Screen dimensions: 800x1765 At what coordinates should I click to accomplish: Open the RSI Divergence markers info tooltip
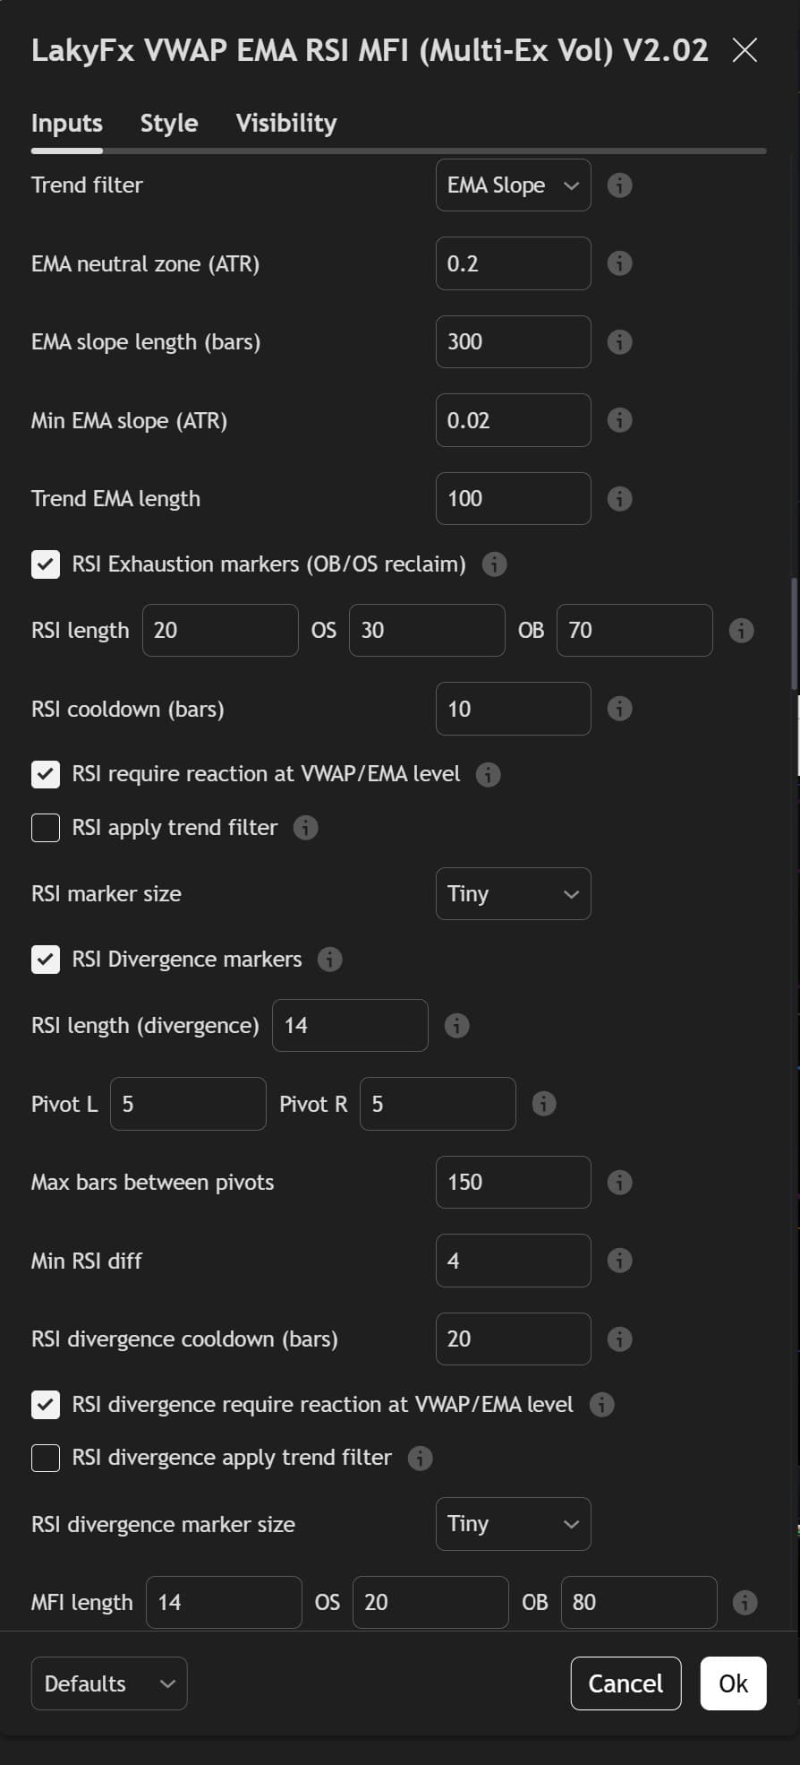pos(329,959)
